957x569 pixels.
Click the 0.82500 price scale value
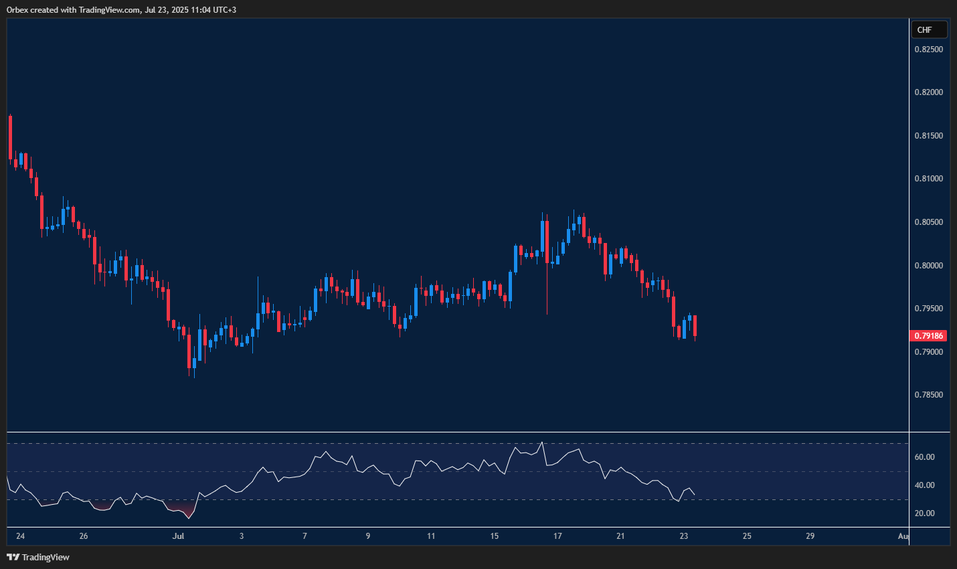tap(930, 48)
